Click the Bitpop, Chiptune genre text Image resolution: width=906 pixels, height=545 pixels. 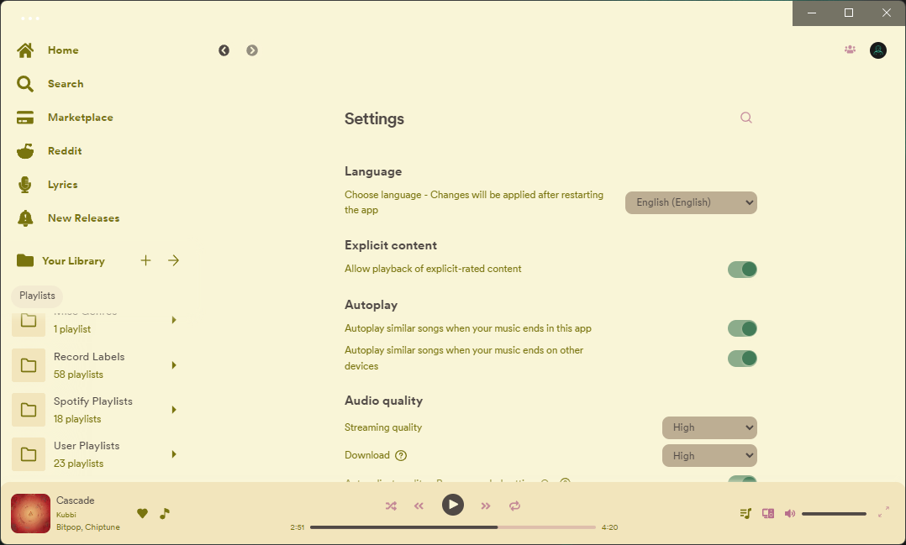(x=87, y=527)
